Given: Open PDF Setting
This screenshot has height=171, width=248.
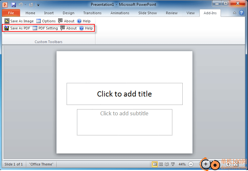Looking at the screenshot, I should click(x=45, y=28).
